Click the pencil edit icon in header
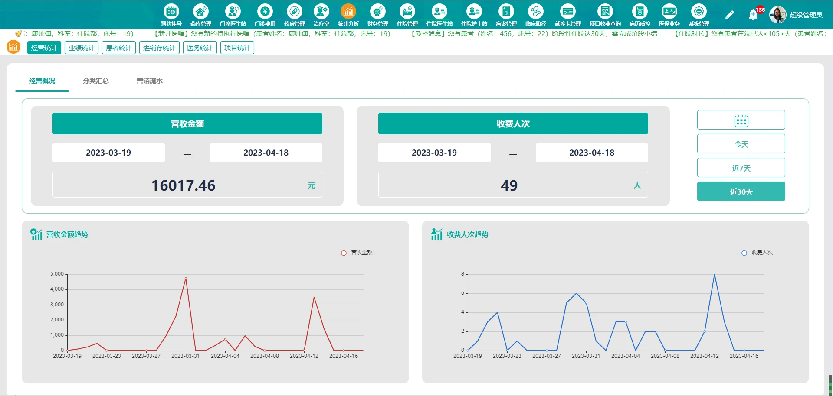 730,15
